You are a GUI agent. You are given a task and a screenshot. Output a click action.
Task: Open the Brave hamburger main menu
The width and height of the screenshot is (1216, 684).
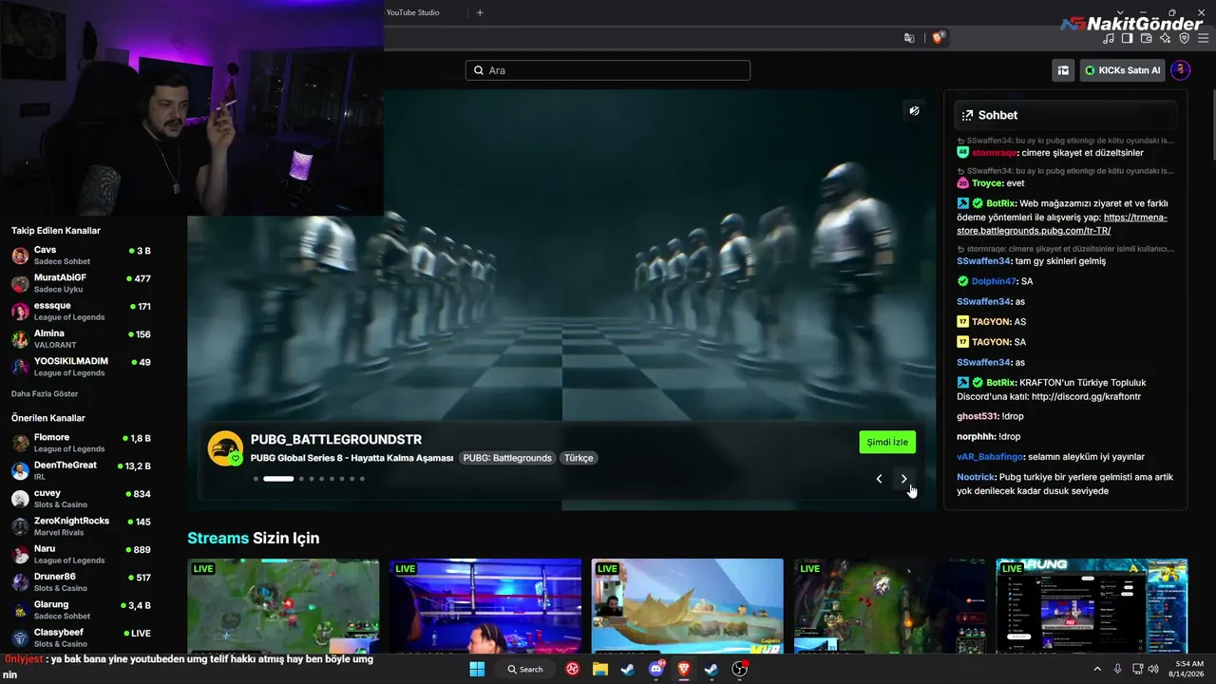1203,38
